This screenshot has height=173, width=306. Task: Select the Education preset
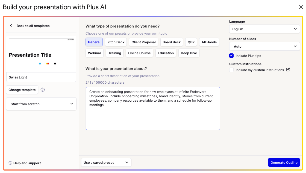coord(166,53)
